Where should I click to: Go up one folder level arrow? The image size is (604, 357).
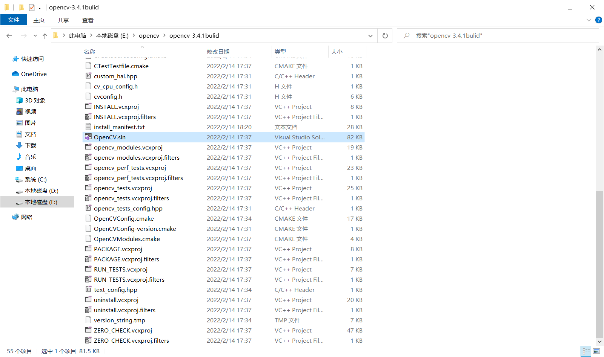pos(45,36)
